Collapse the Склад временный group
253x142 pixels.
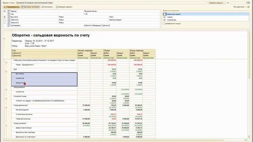(x=6, y=107)
